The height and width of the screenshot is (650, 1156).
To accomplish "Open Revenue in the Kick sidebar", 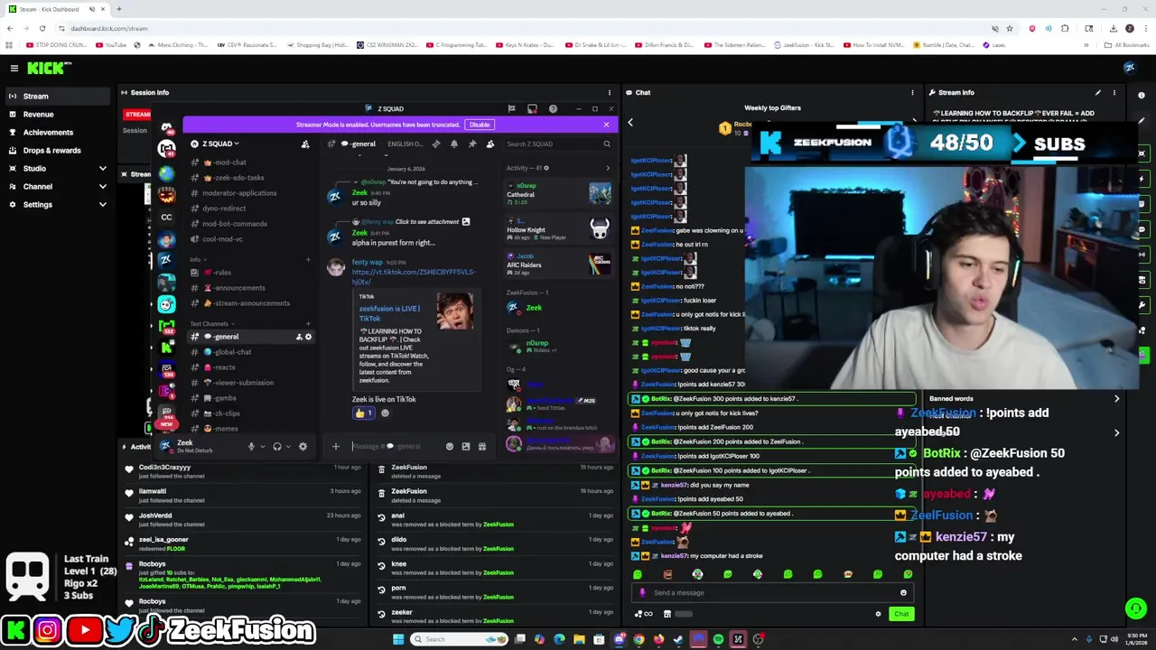I will (x=57, y=114).
